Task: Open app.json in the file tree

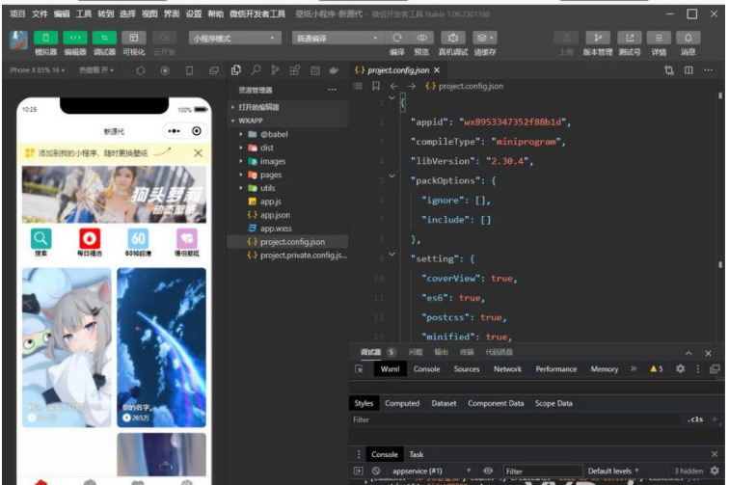Action: [x=275, y=215]
